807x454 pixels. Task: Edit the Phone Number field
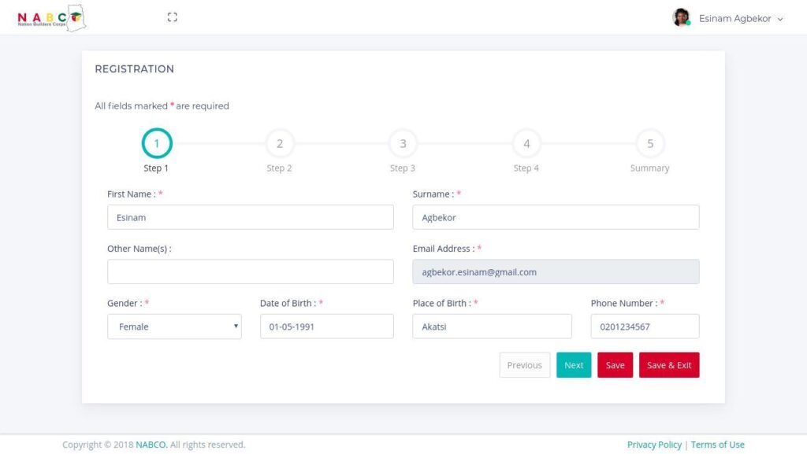(645, 327)
